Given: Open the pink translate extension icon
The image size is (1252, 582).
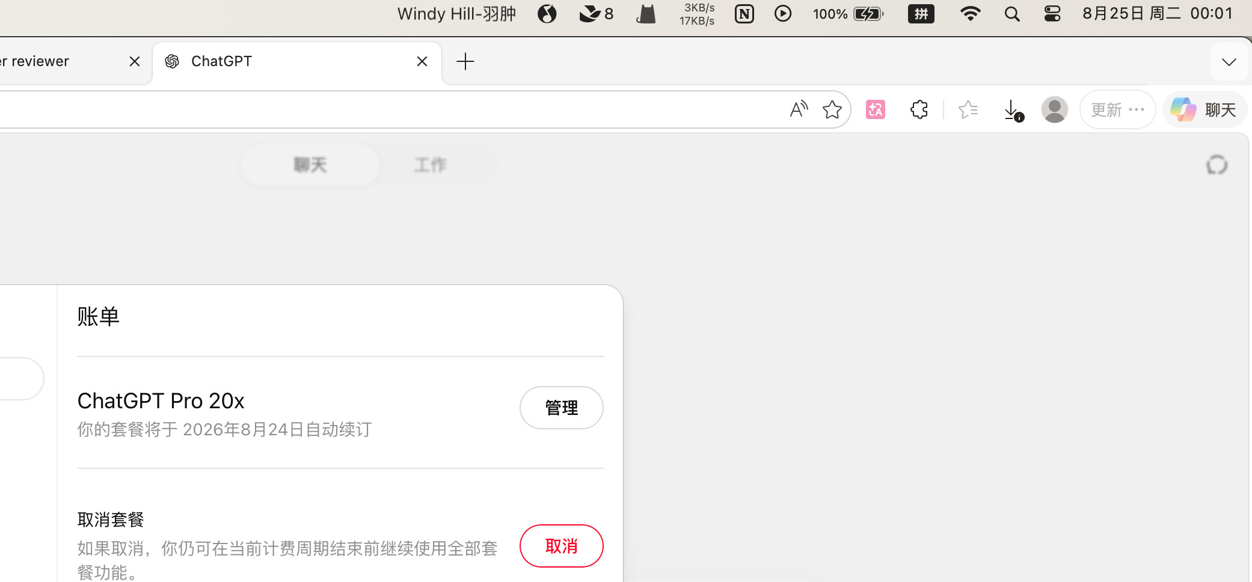Looking at the screenshot, I should 876,109.
